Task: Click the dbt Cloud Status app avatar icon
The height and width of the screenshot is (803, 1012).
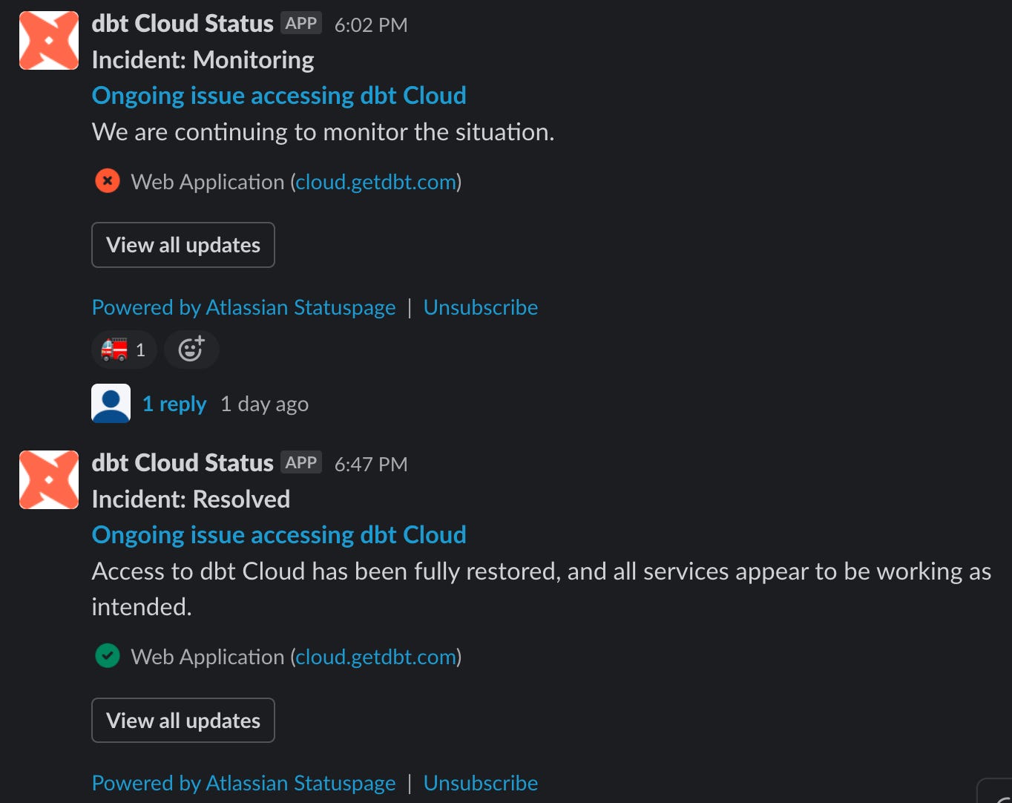Action: tap(48, 39)
